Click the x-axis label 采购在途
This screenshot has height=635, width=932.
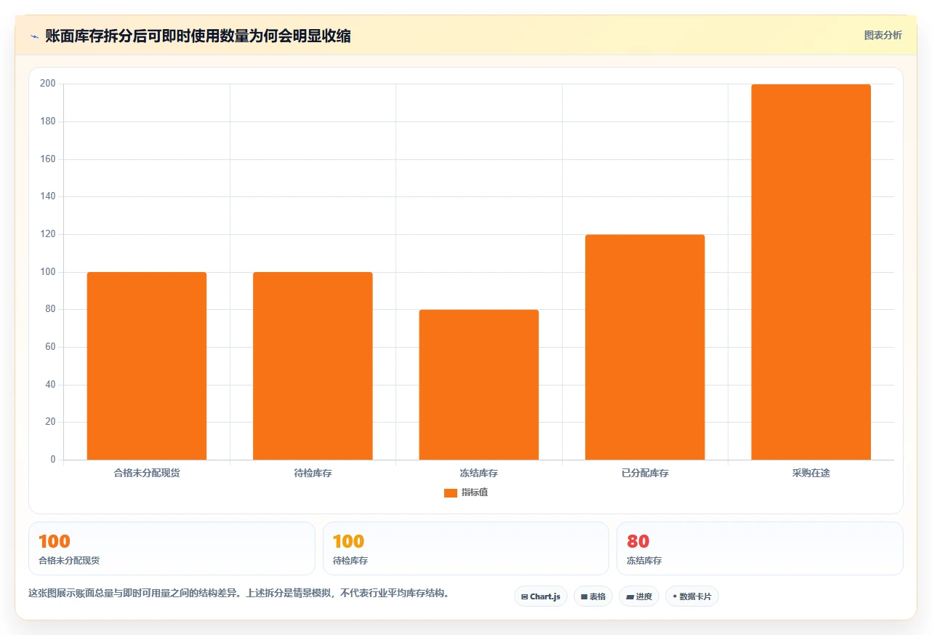click(x=811, y=473)
